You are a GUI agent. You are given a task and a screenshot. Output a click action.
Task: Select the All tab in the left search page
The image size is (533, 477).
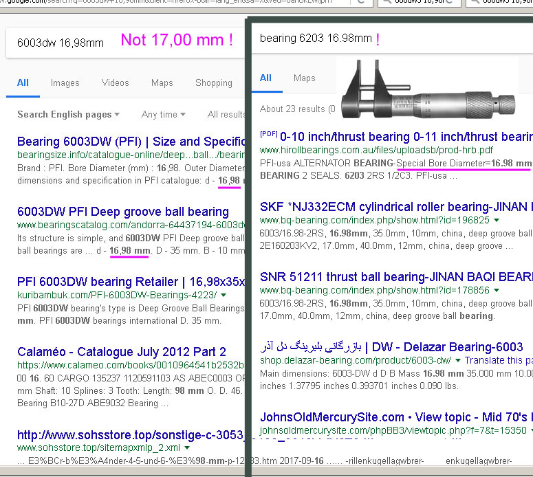click(x=23, y=83)
